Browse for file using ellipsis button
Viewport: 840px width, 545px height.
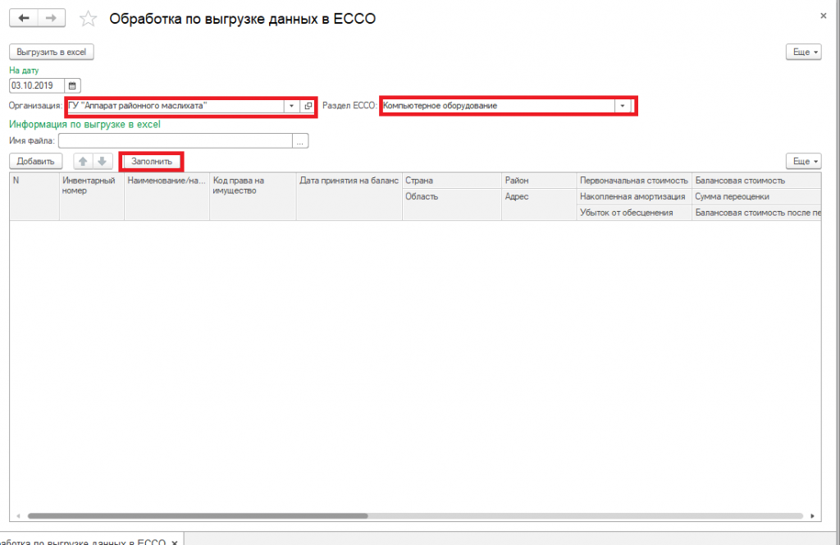click(x=301, y=141)
